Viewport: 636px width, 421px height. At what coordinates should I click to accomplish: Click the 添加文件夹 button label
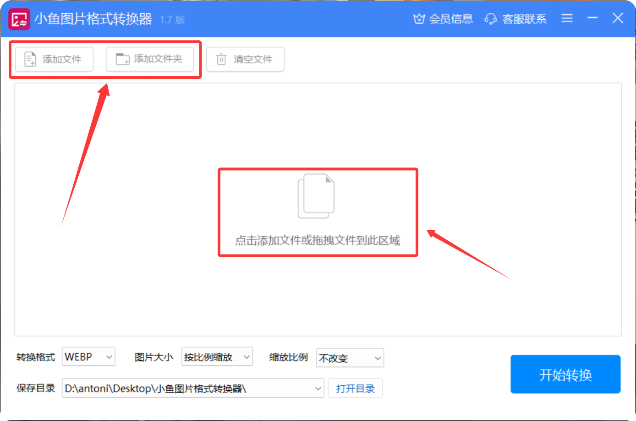coord(158,59)
